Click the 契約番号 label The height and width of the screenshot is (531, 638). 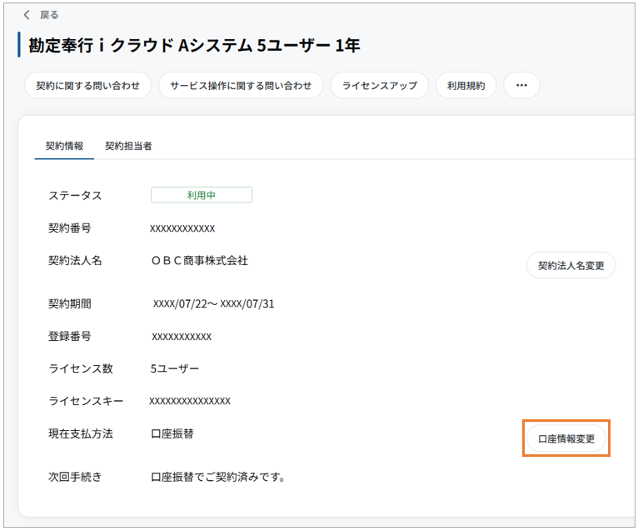point(70,228)
